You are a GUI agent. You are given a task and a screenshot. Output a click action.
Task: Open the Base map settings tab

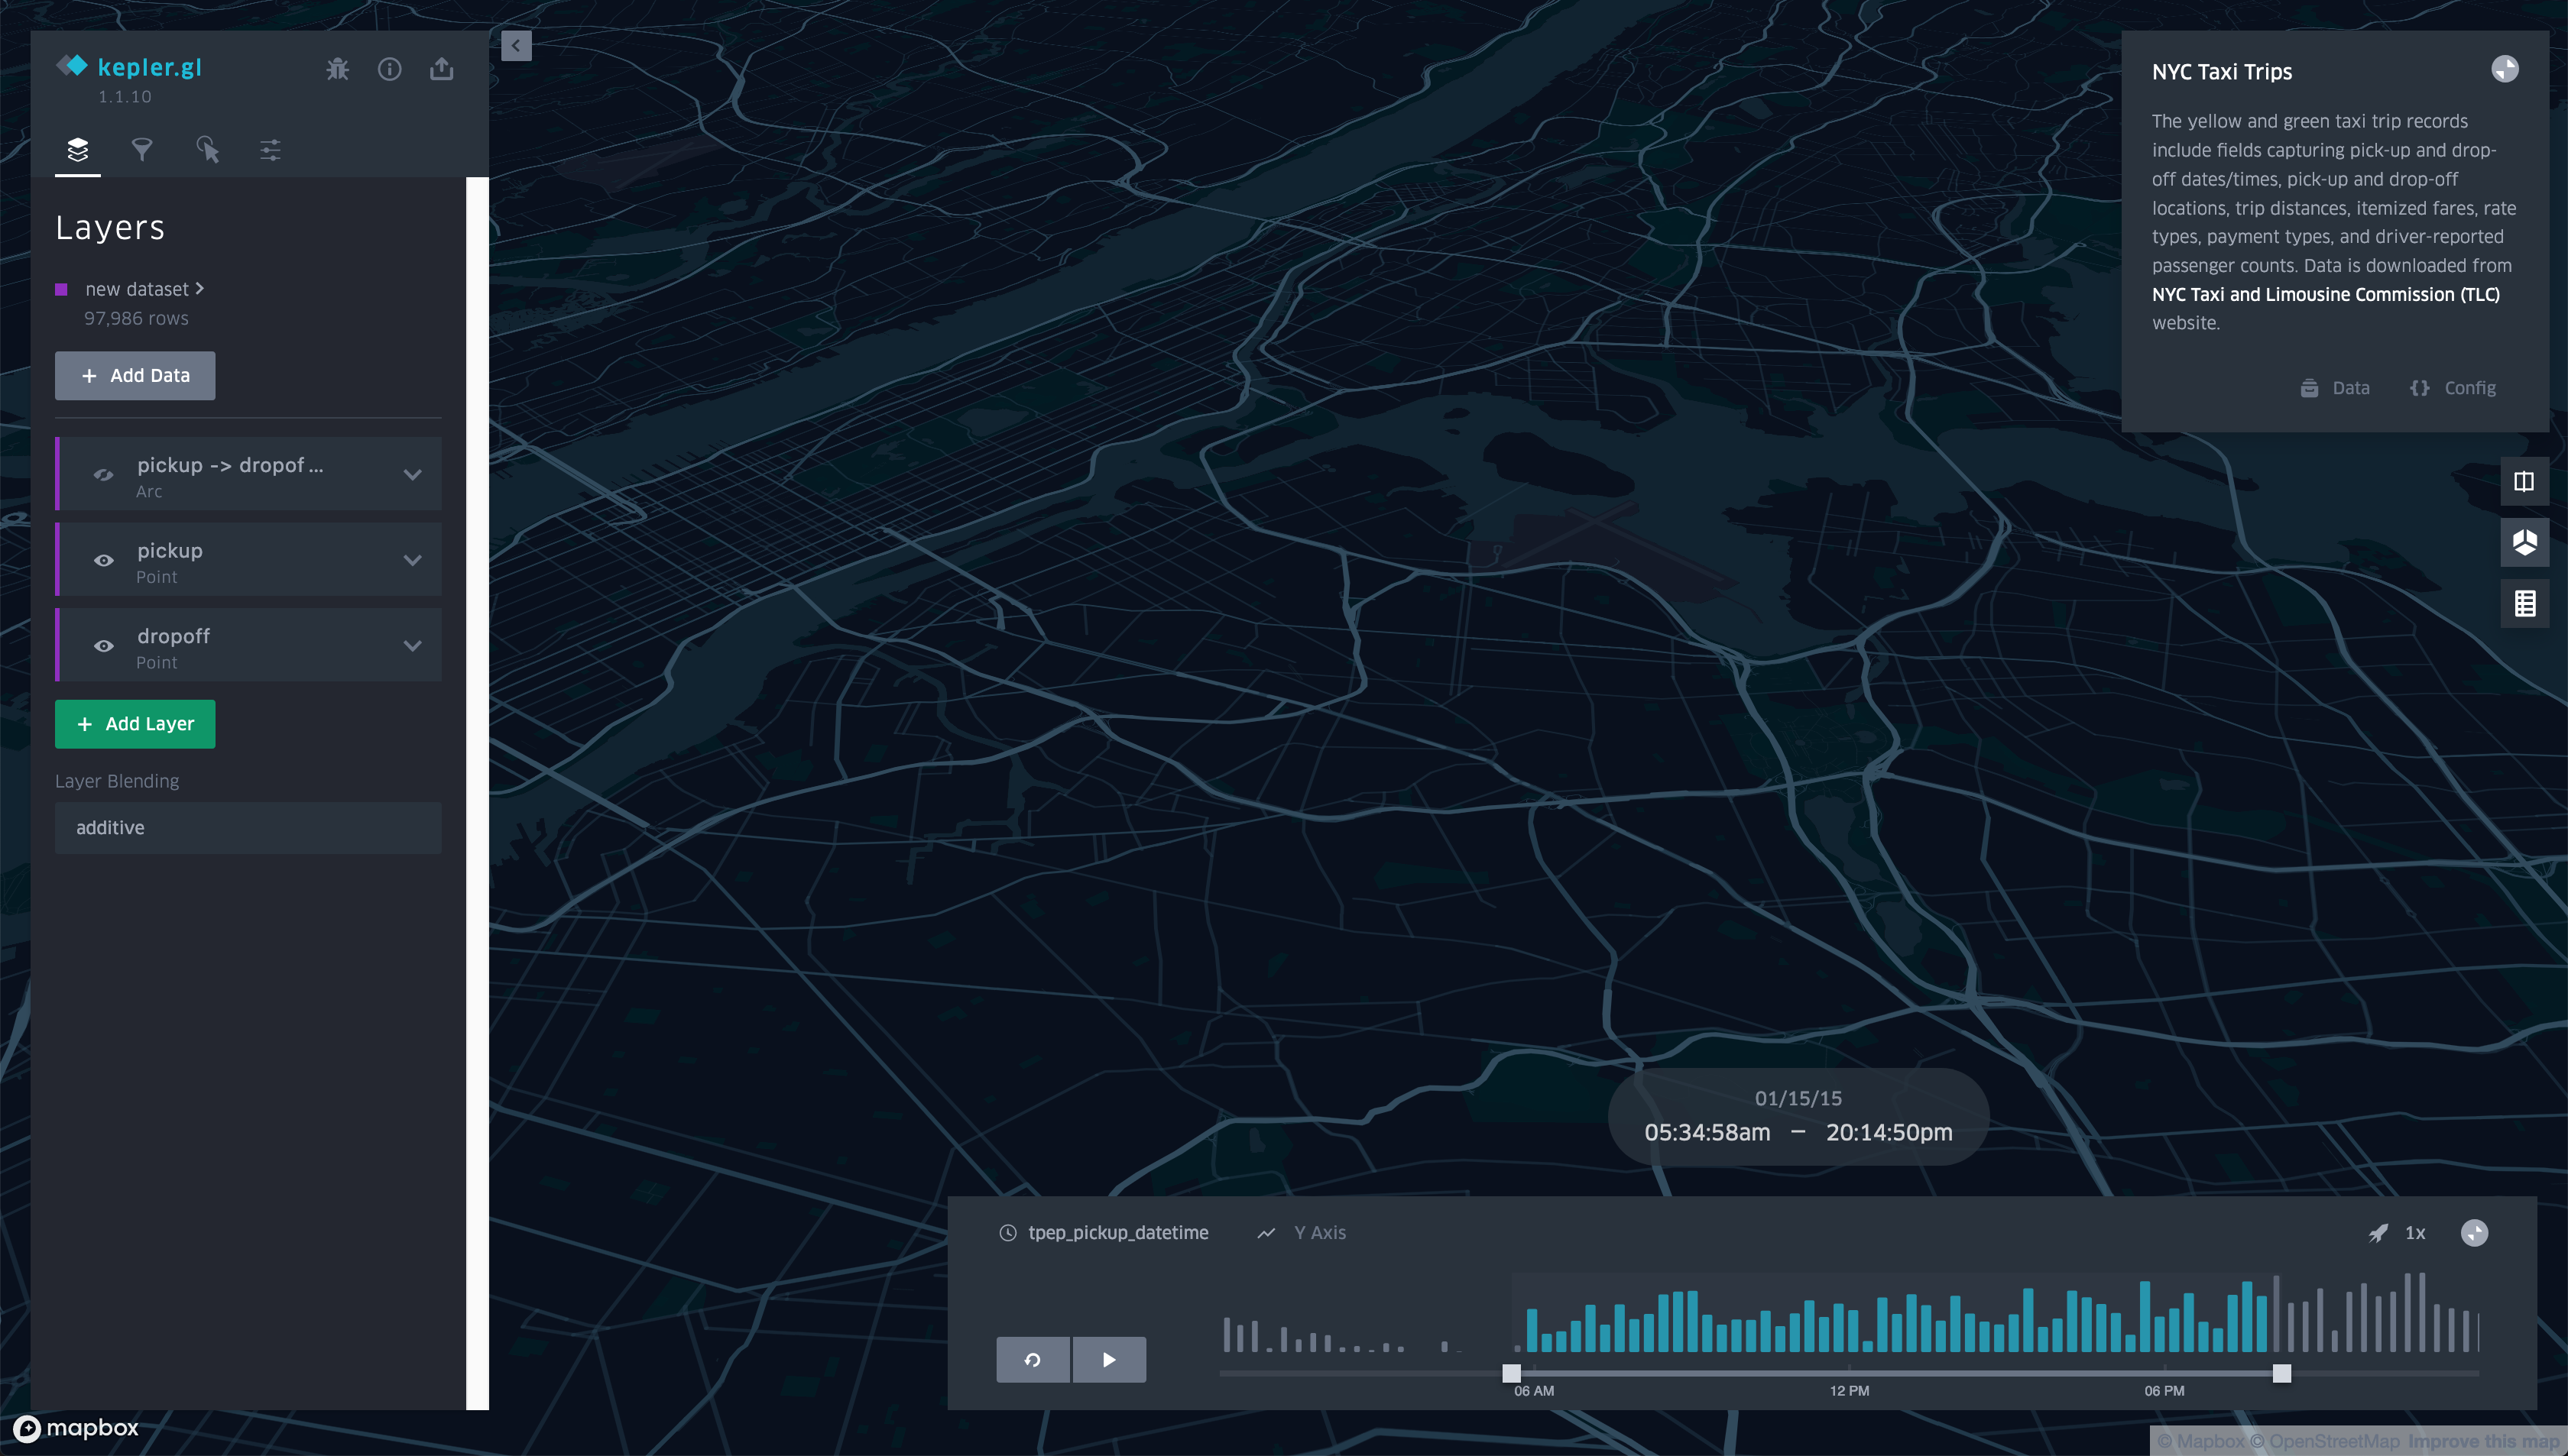tap(268, 150)
